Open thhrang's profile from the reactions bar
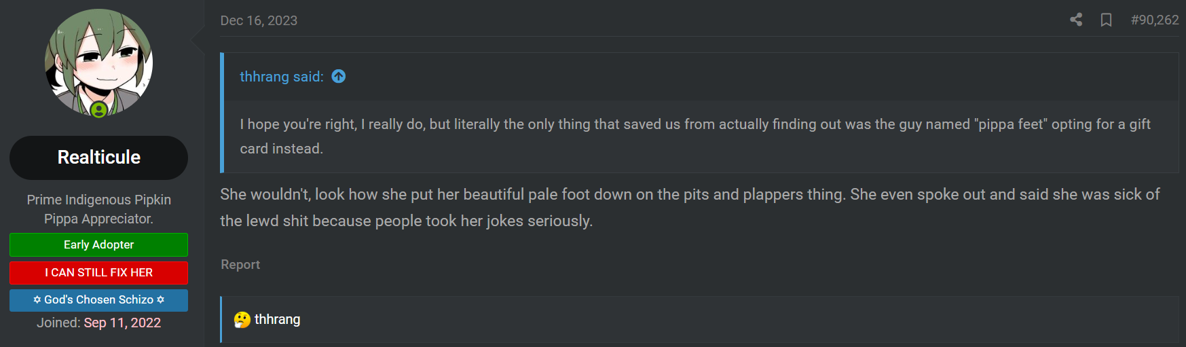Viewport: 1186px width, 347px height. tap(277, 319)
